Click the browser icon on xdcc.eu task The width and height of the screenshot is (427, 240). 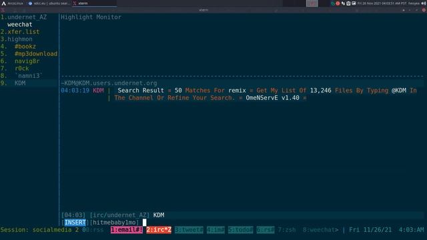[x=30, y=3]
